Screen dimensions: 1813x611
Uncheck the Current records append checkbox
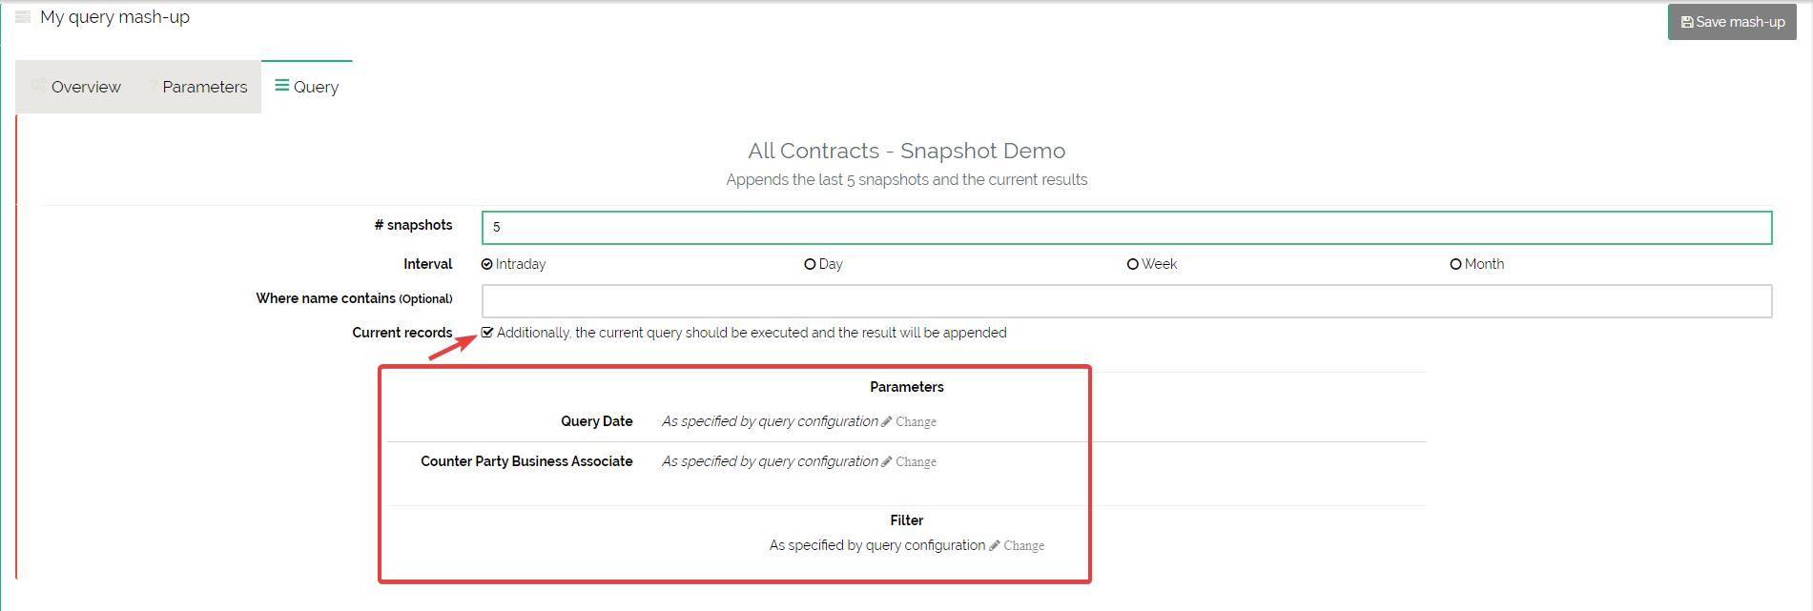click(x=487, y=333)
